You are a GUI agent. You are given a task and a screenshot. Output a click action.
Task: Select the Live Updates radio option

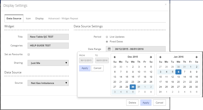tap(107, 37)
